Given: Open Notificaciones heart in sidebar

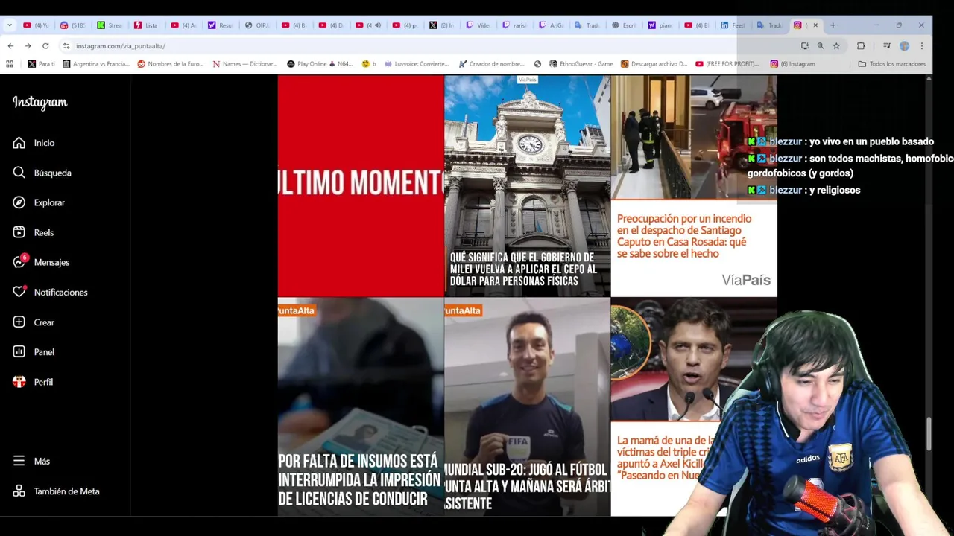Looking at the screenshot, I should 50,292.
